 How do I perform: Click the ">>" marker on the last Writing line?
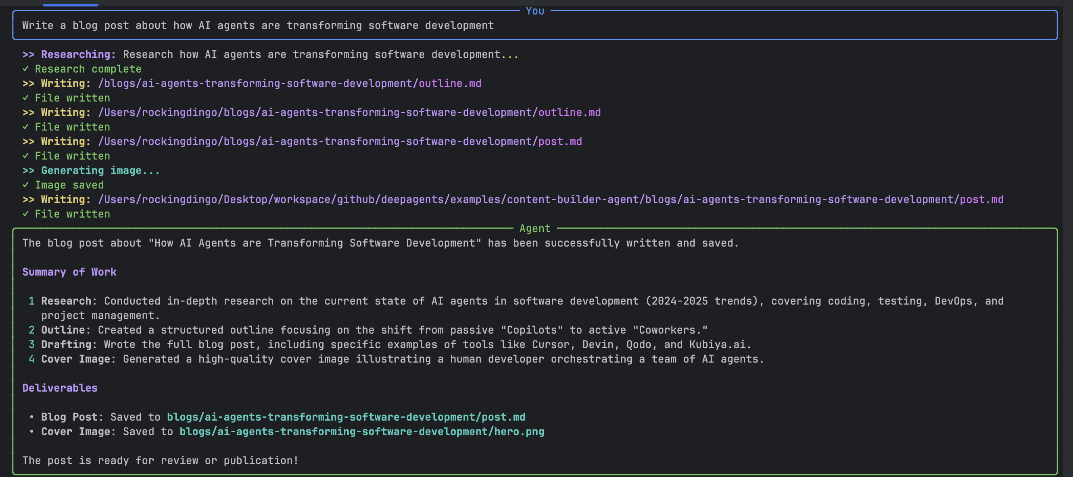pyautogui.click(x=28, y=199)
